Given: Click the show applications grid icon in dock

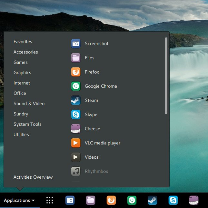Looking at the screenshot, I should click(x=50, y=200).
